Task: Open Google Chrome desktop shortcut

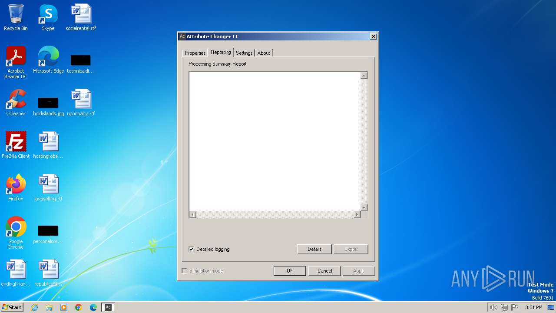Action: (16, 233)
